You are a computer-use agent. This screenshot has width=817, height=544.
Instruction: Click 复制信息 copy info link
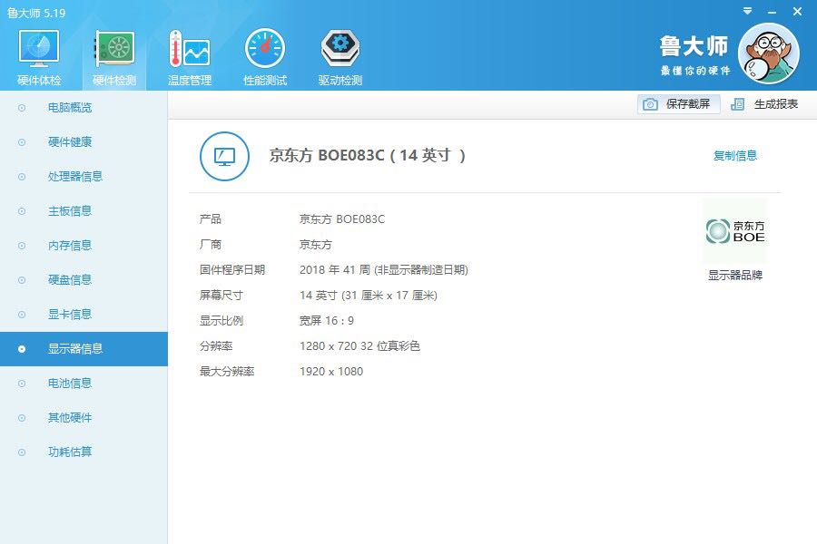734,155
